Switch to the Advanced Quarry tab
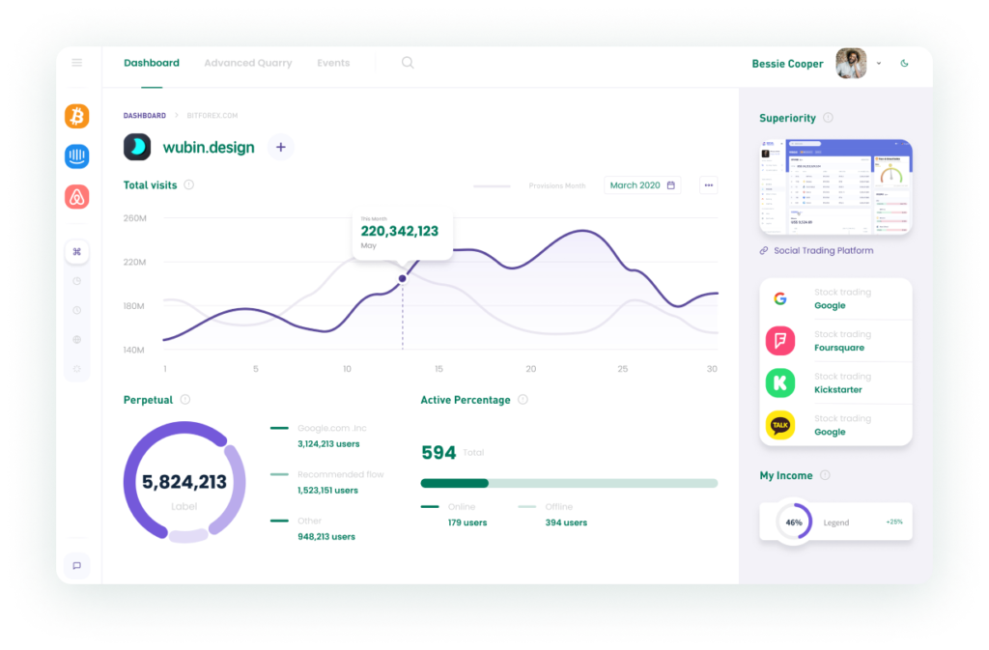 (248, 63)
